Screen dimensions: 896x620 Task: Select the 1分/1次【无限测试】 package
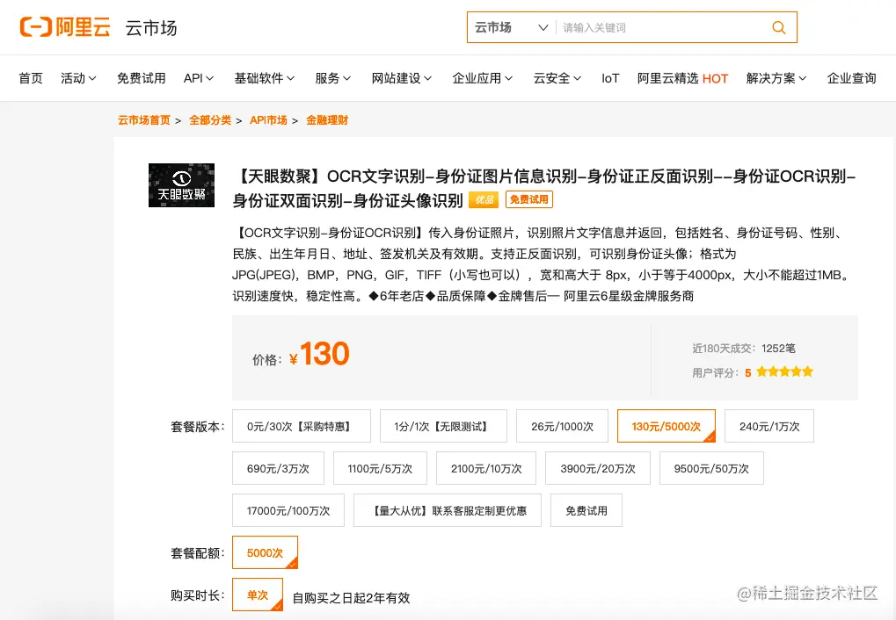(443, 426)
